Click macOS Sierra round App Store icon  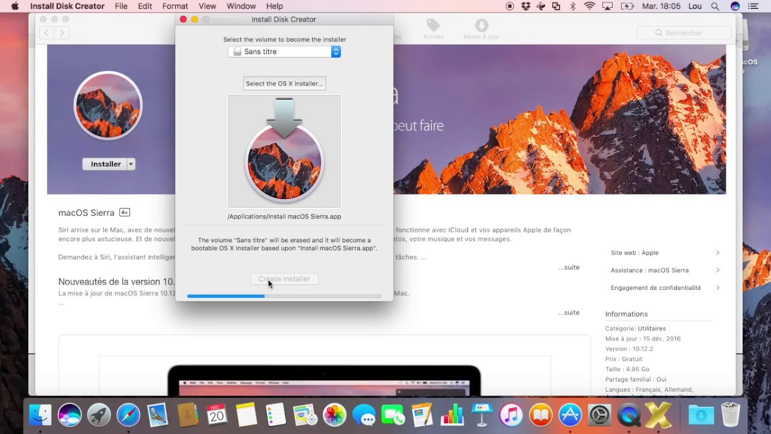(x=108, y=106)
